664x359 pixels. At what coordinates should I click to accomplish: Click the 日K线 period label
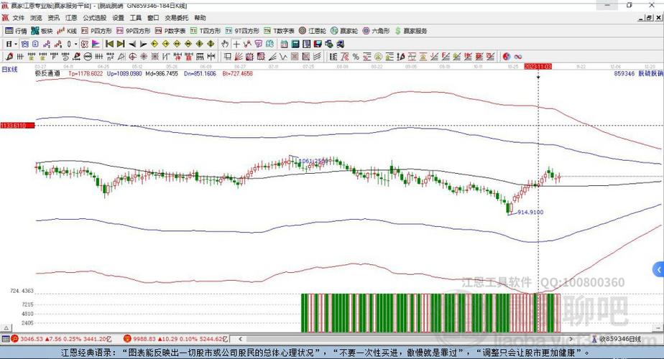10,69
